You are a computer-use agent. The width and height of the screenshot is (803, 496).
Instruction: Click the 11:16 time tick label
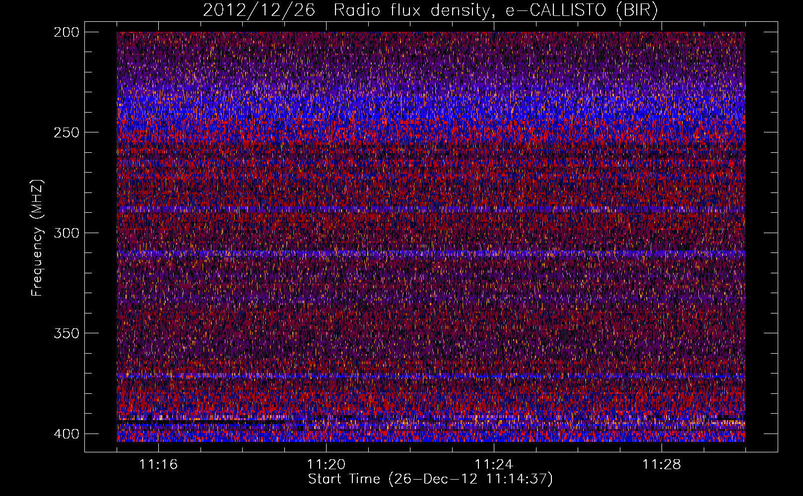click(158, 465)
